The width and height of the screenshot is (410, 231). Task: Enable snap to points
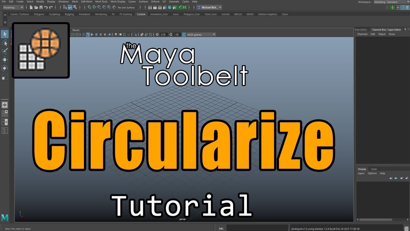(99, 7)
